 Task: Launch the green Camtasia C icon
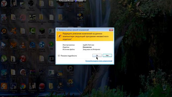coord(33,31)
